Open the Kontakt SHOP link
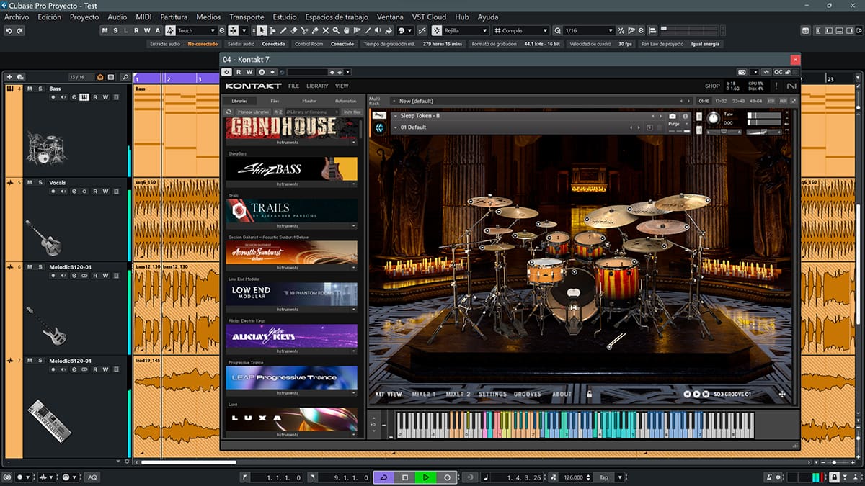Screen dimensions: 865x486 (712, 86)
